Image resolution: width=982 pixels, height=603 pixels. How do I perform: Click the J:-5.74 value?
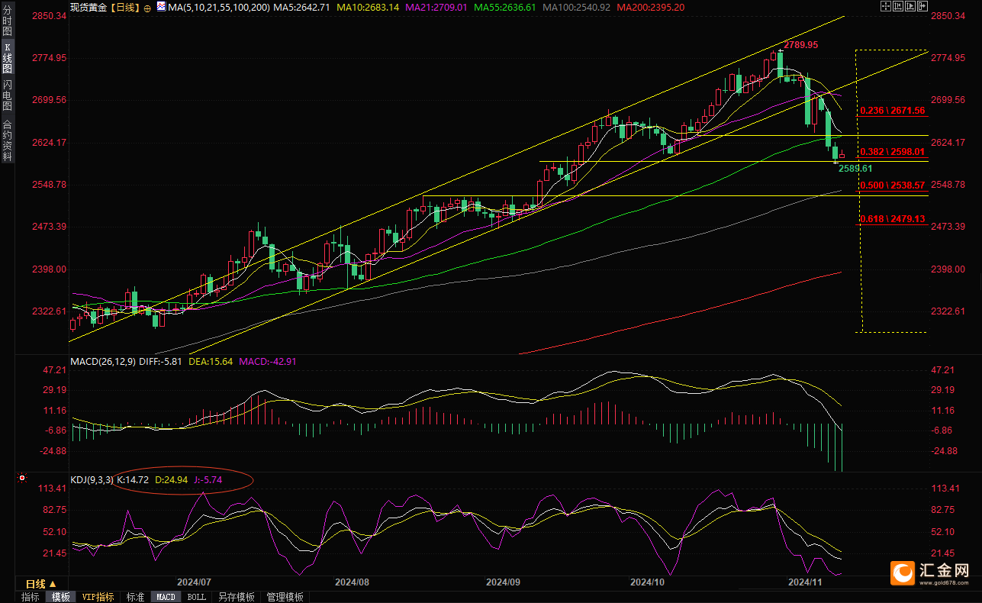tap(208, 480)
